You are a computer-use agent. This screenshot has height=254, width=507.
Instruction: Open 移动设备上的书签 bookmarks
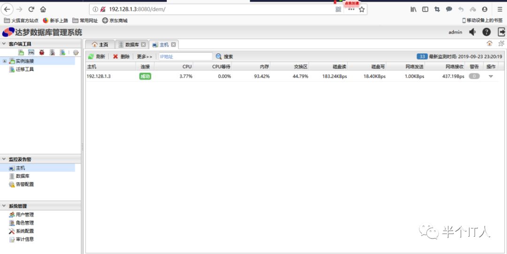[482, 20]
